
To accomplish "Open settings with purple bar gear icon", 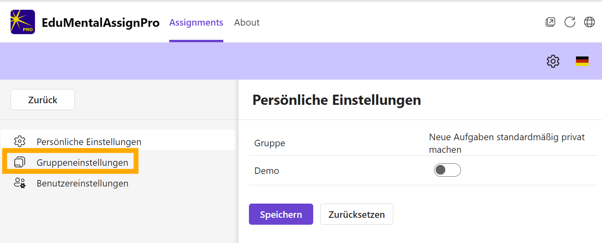I will 553,61.
